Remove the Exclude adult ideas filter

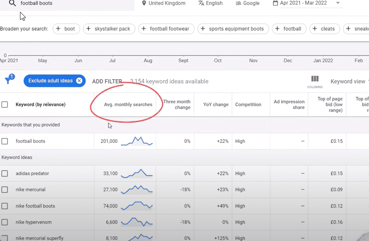[79, 81]
